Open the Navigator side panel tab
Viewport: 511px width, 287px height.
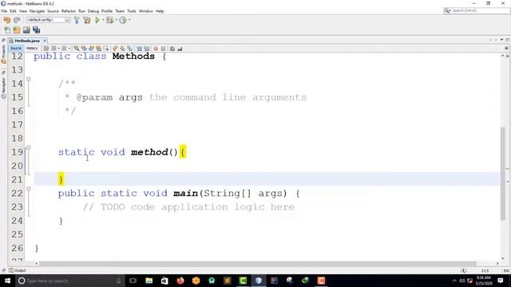coord(3,88)
